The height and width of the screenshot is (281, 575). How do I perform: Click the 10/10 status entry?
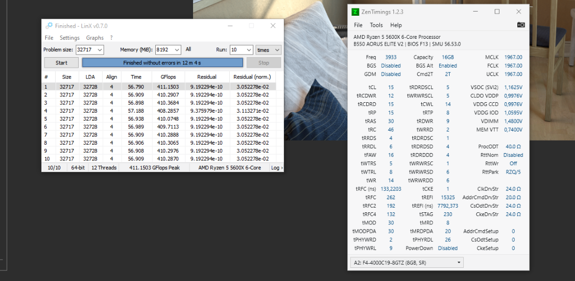pyautogui.click(x=54, y=167)
